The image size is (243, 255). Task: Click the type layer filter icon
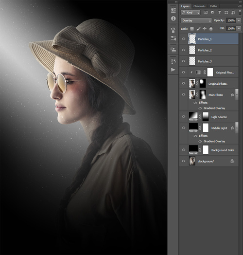pos(219,13)
